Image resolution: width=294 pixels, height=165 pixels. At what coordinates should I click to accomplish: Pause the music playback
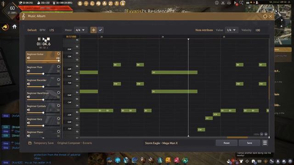click(x=39, y=39)
